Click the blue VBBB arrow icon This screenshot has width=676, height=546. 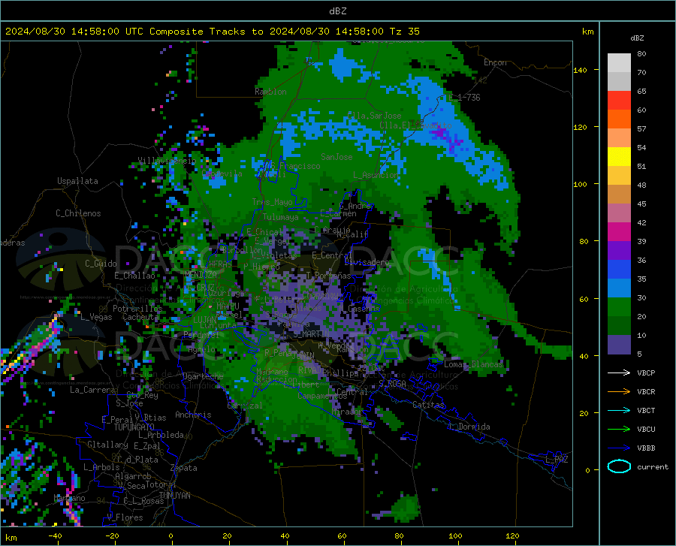point(619,448)
